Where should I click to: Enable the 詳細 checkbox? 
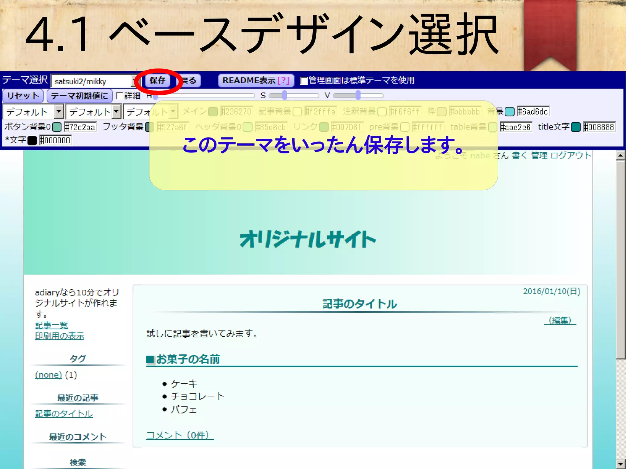(120, 96)
